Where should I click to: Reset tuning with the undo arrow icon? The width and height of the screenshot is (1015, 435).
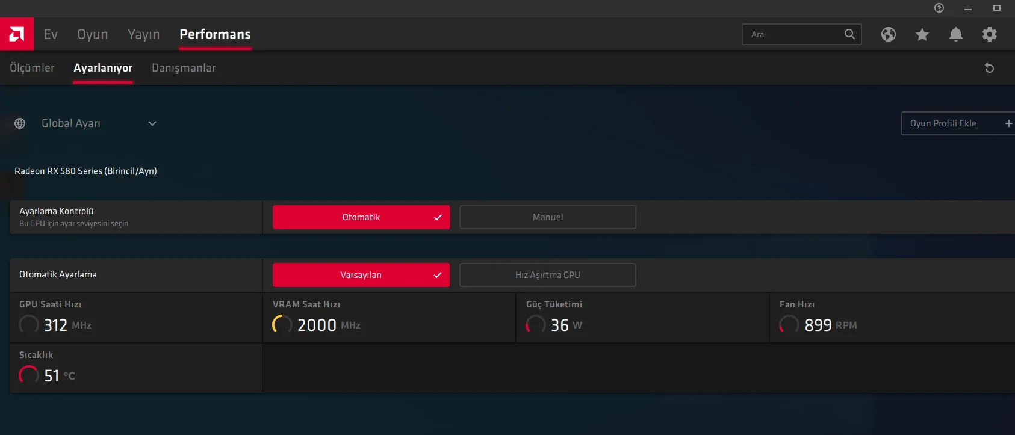click(x=989, y=68)
